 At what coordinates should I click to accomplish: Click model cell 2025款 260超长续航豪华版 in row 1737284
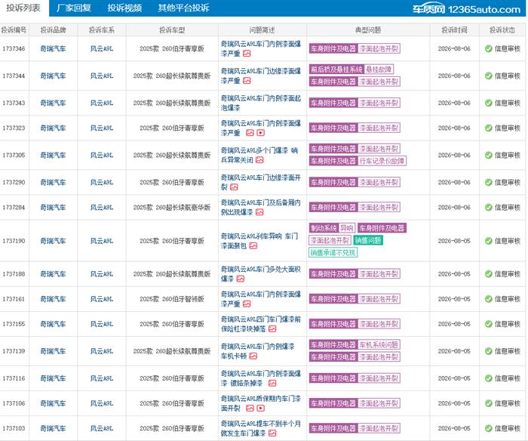pyautogui.click(x=172, y=208)
